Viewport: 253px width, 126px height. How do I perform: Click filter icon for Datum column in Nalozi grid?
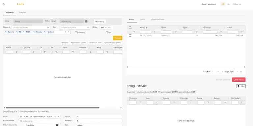(x=176, y=32)
